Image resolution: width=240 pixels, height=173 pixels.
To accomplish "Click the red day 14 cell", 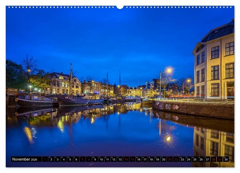I will click(x=126, y=159).
